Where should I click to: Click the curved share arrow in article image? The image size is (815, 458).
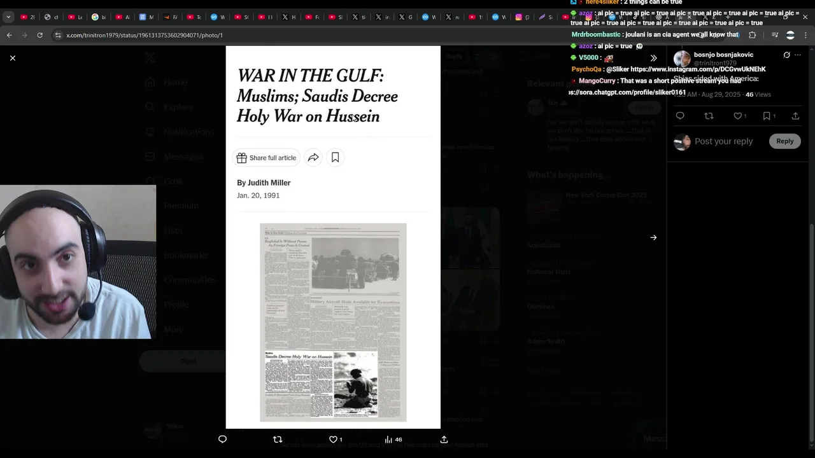(313, 158)
